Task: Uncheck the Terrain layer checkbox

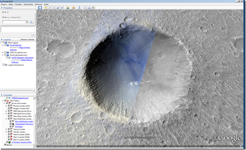Action: [5, 145]
